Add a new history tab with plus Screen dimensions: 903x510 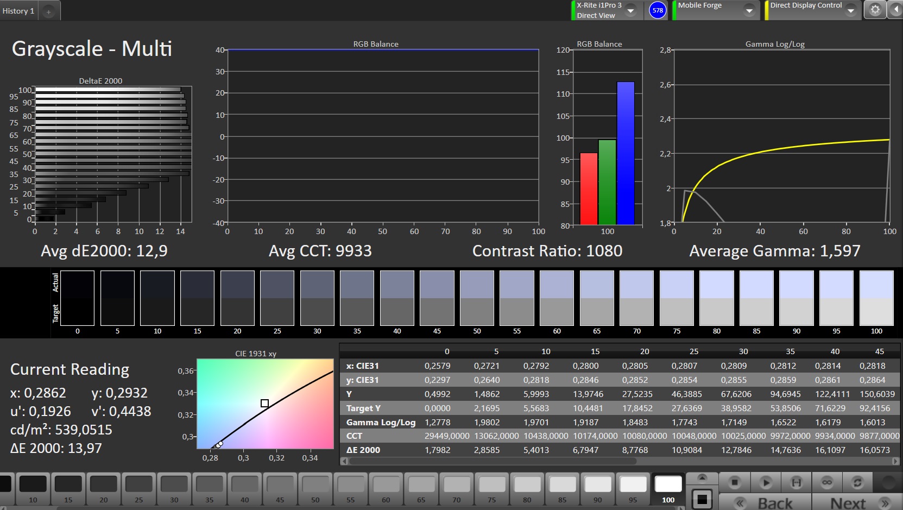48,11
